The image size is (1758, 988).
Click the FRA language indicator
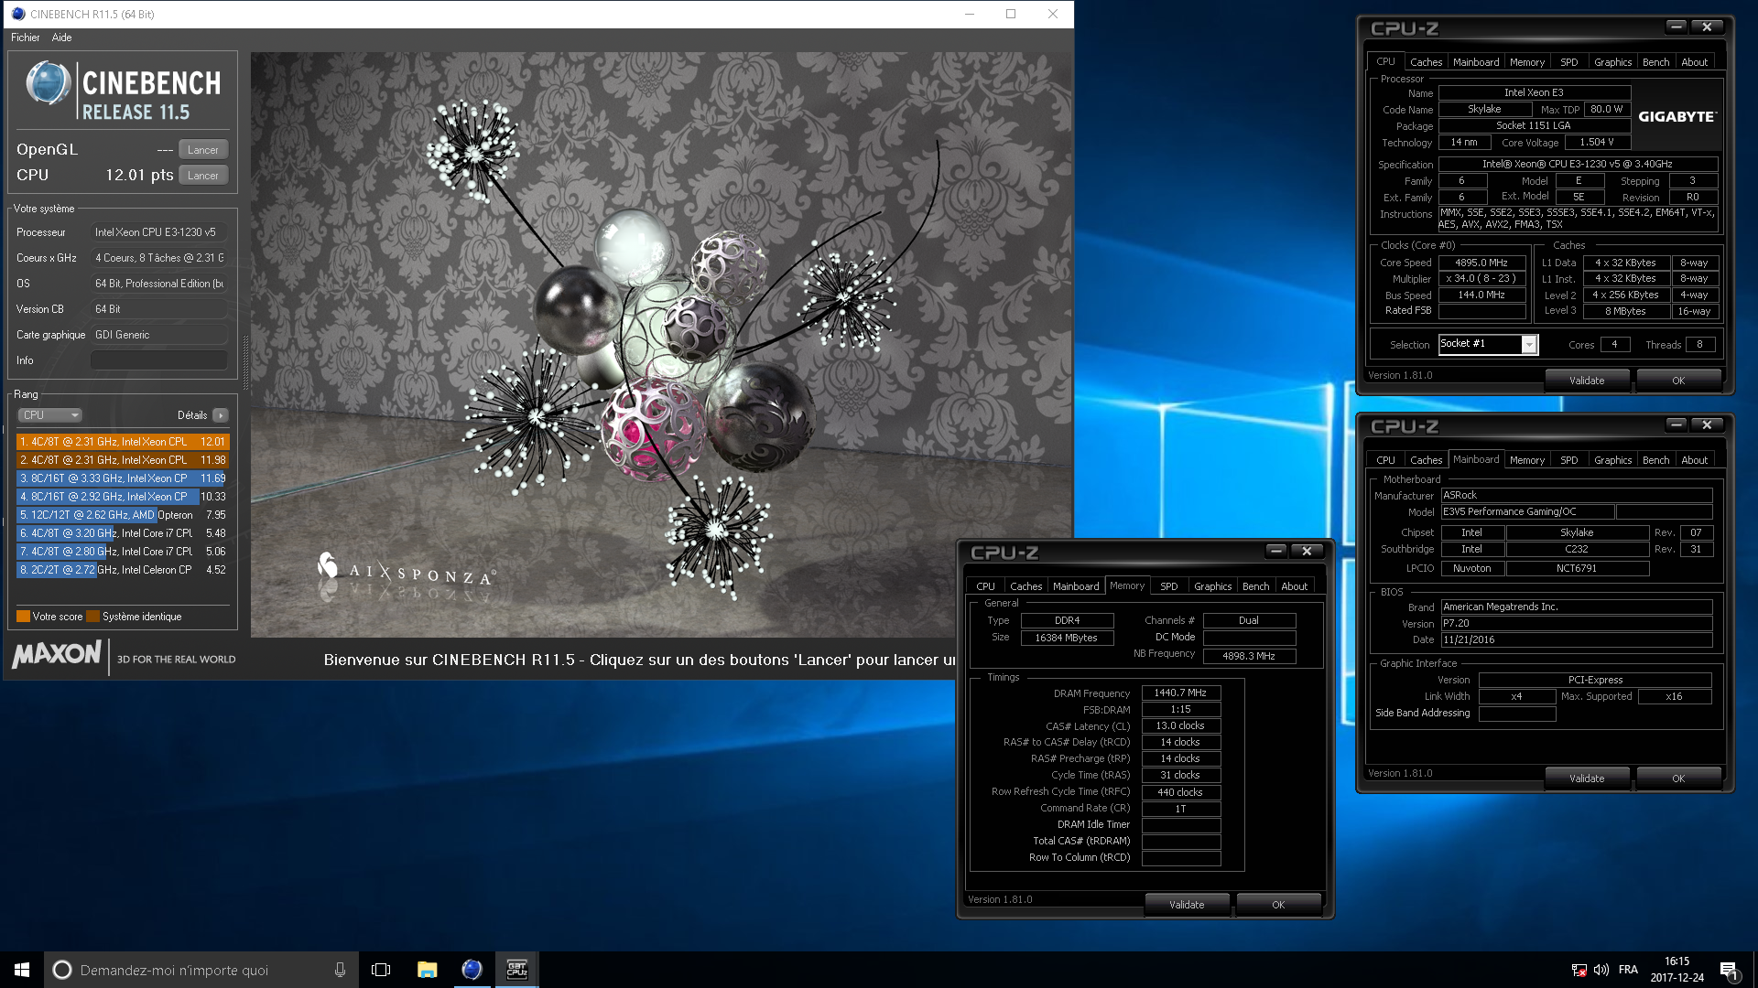point(1628,970)
